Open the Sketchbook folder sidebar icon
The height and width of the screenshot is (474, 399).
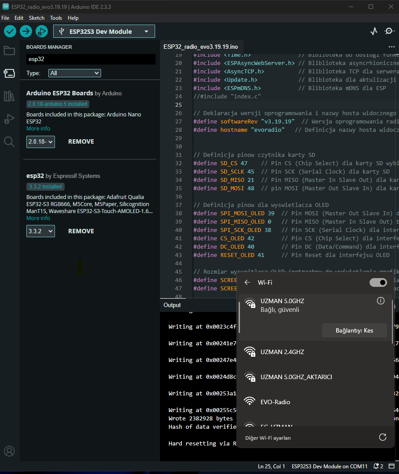(9, 51)
